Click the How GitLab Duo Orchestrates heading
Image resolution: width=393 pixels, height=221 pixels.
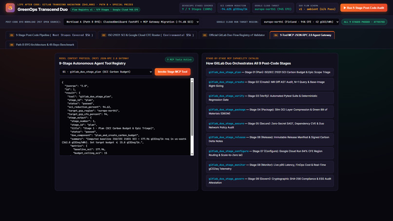(x=248, y=63)
